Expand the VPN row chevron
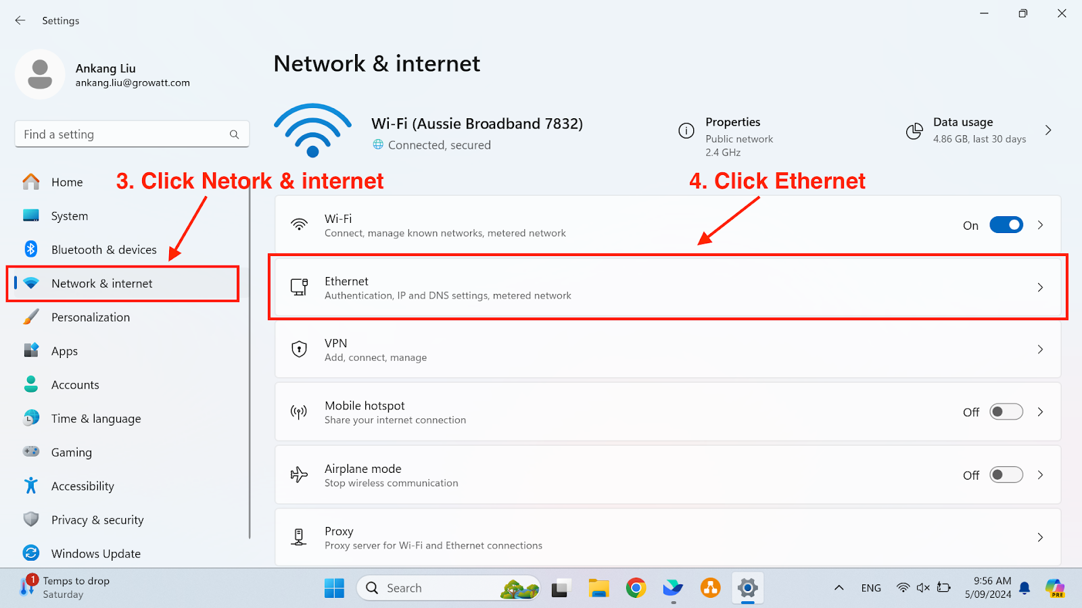The height and width of the screenshot is (608, 1082). tap(1040, 349)
